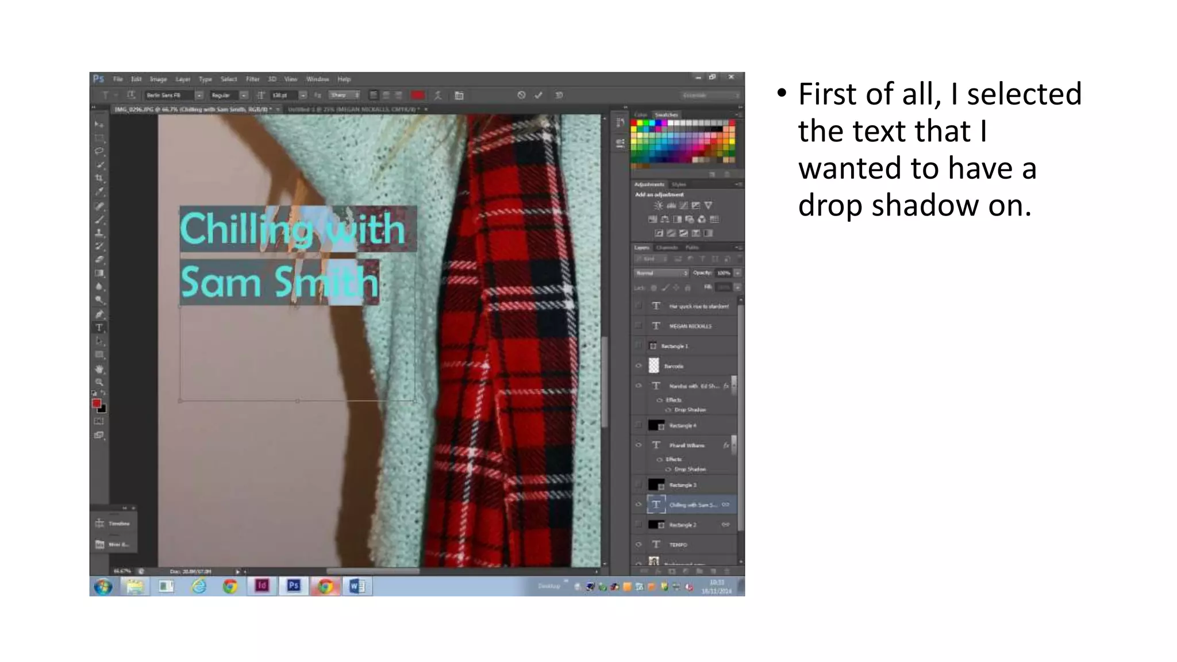Hide the Barcode layer
1177x662 pixels.
[638, 365]
